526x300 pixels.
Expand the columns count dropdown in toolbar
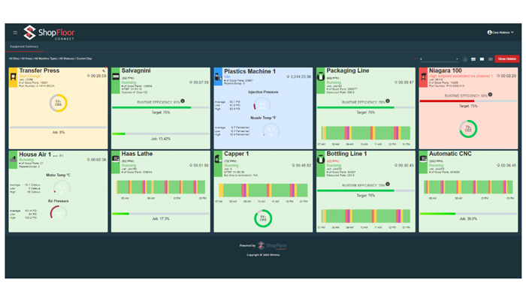(438, 59)
